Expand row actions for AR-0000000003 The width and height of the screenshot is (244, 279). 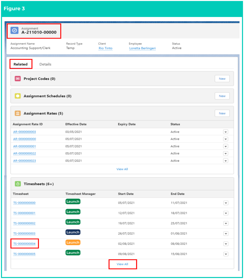click(x=226, y=132)
